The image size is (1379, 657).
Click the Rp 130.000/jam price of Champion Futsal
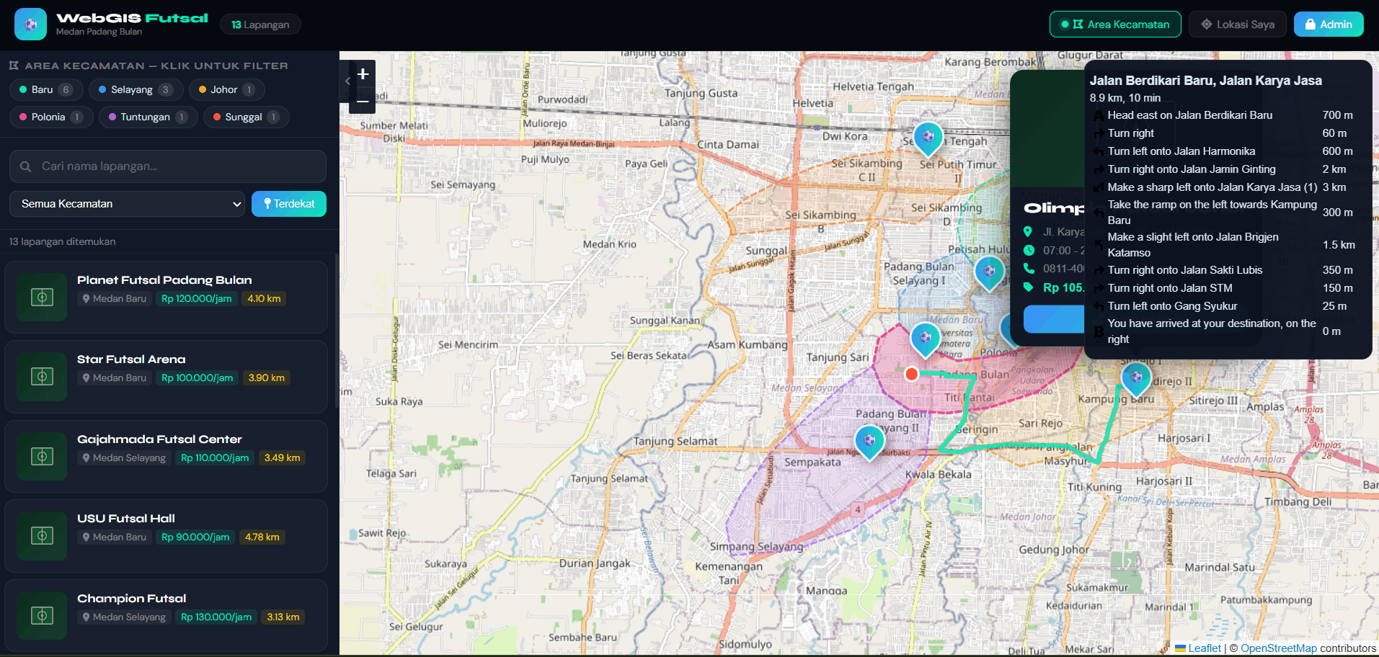click(x=216, y=617)
